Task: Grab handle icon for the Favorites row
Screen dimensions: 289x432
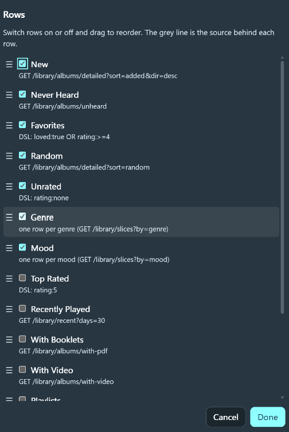Action: 9,125
